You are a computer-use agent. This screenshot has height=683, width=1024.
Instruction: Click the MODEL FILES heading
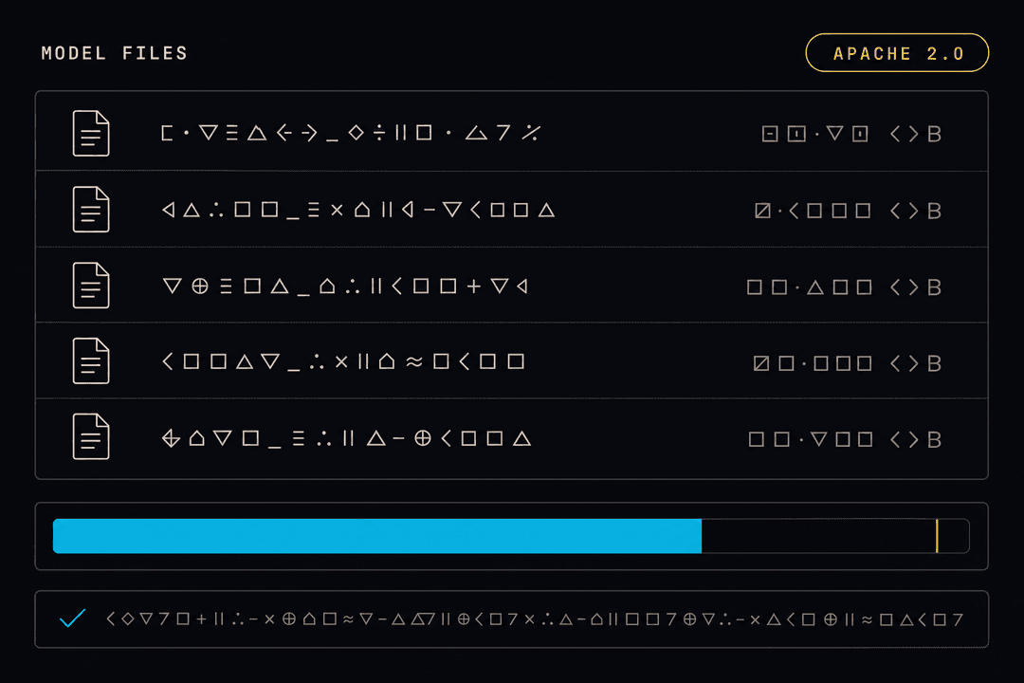tap(115, 53)
